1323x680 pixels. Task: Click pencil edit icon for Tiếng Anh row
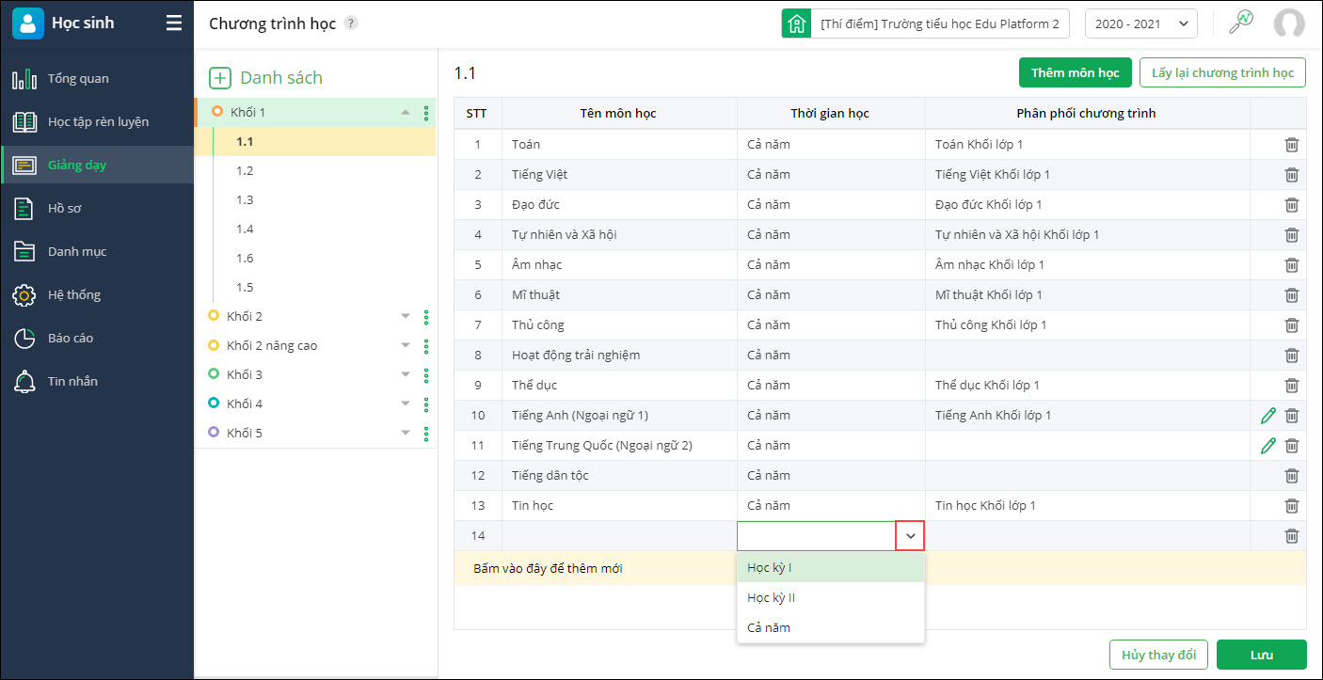[1267, 416]
